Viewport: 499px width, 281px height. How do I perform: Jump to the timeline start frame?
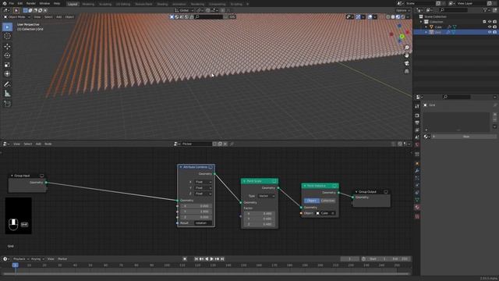tap(196, 259)
